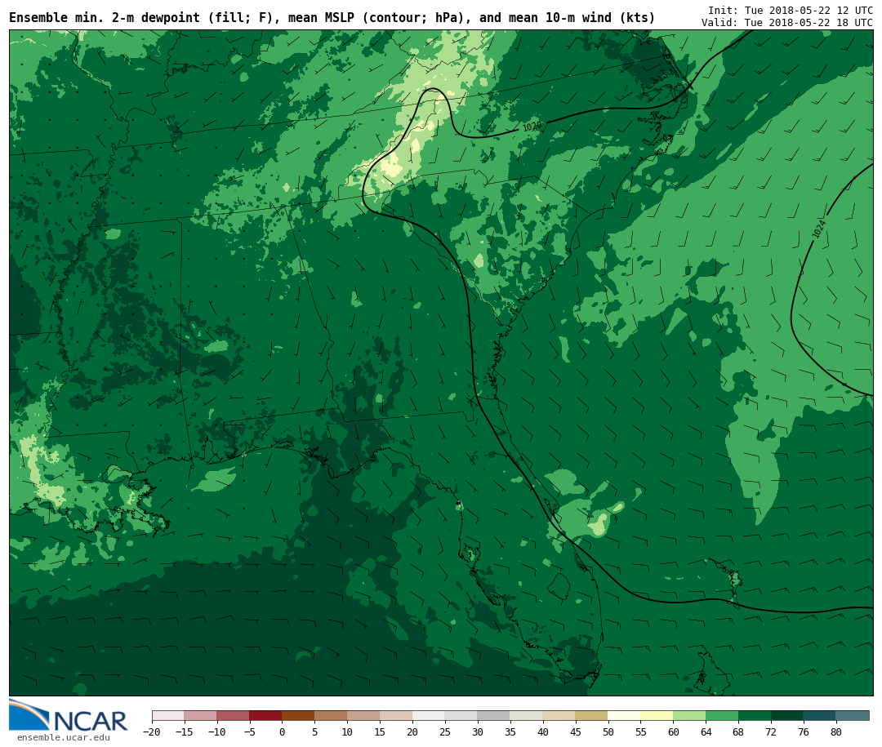Viewport: 882px width, 747px height.
Task: Select the Valid time text in the header
Action: point(786,23)
